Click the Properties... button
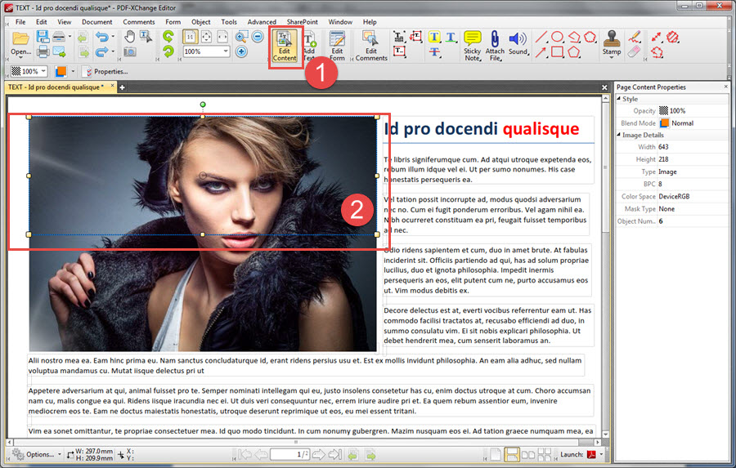 (105, 71)
